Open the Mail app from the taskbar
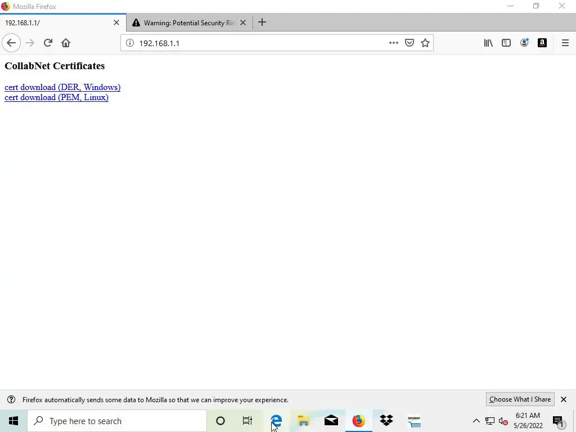Image resolution: width=576 pixels, height=432 pixels. [x=331, y=421]
